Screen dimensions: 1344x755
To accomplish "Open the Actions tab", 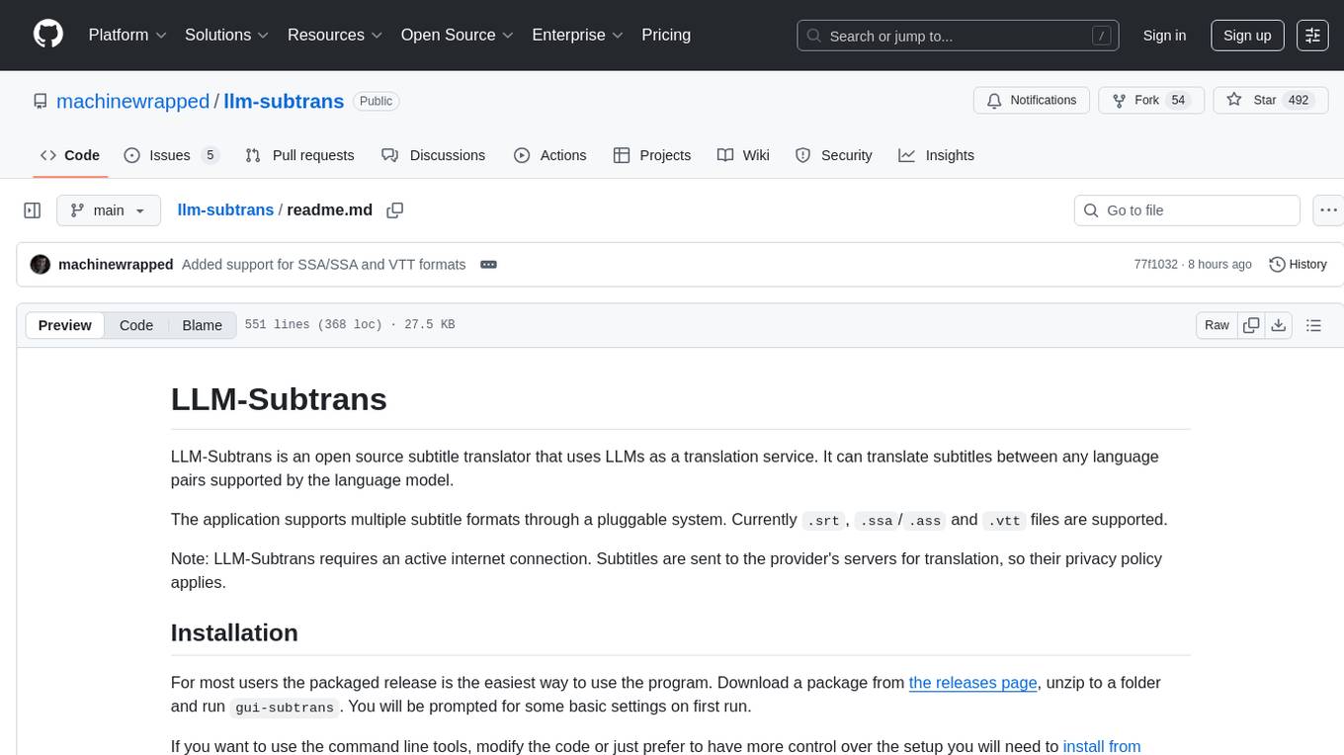I will point(550,155).
